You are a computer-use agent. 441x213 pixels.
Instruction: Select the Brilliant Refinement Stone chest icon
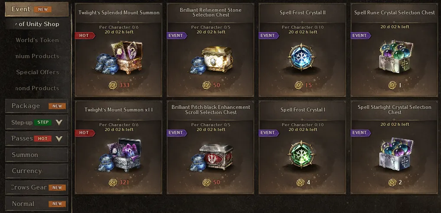[211, 60]
